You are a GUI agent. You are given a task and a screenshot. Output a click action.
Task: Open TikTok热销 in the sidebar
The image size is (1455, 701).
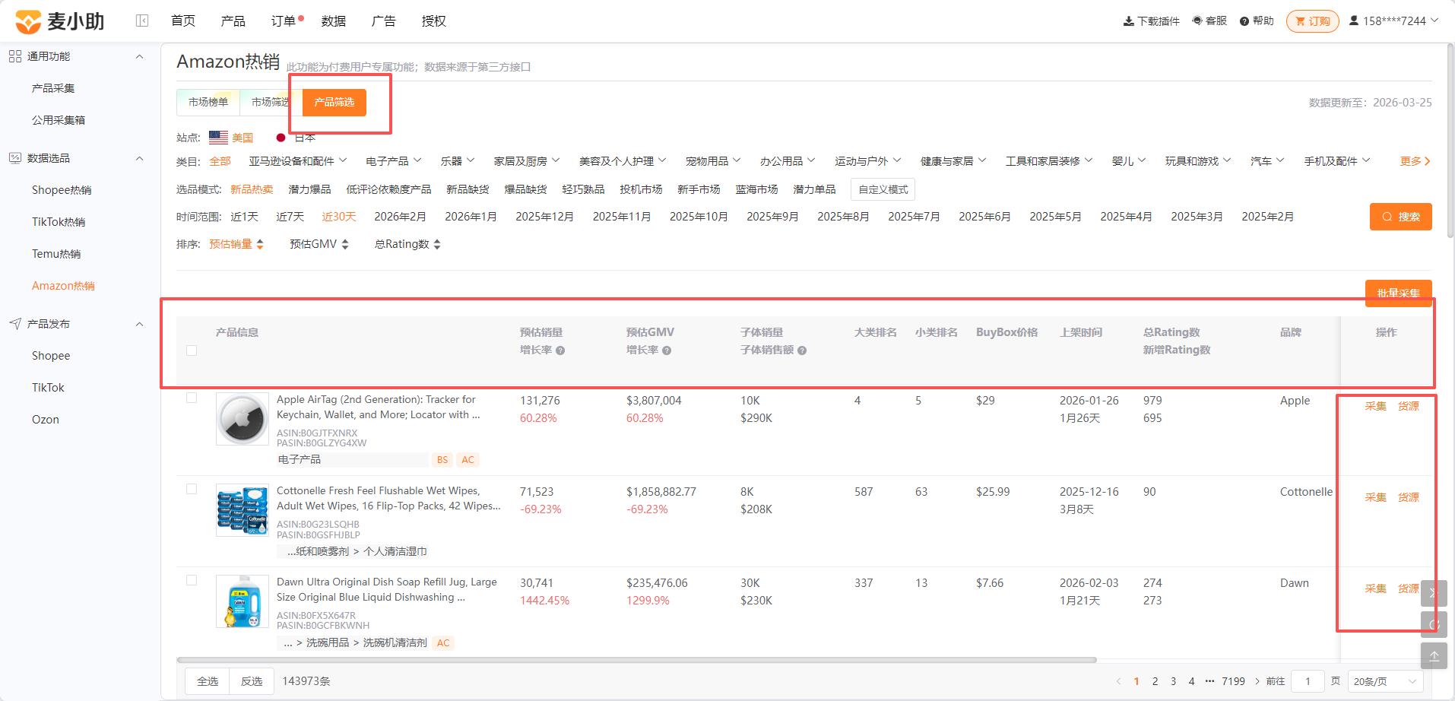(59, 222)
